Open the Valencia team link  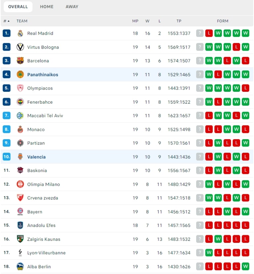pos(36,157)
